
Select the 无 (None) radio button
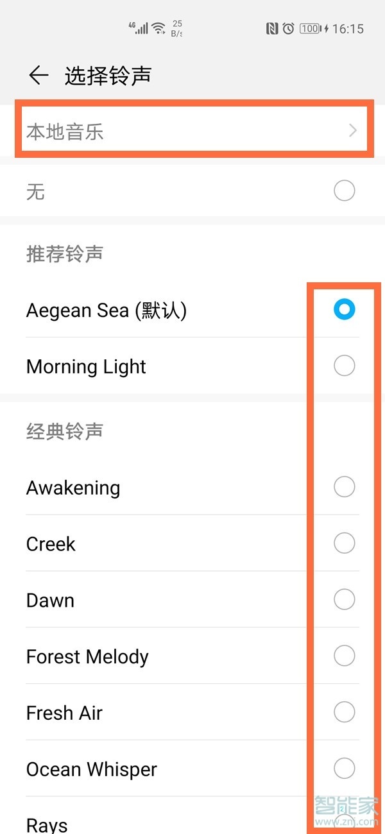345,191
